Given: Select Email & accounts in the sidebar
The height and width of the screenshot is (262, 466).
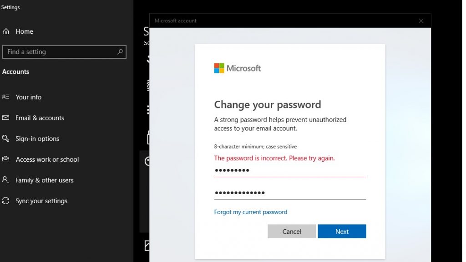Looking at the screenshot, I should pyautogui.click(x=40, y=118).
